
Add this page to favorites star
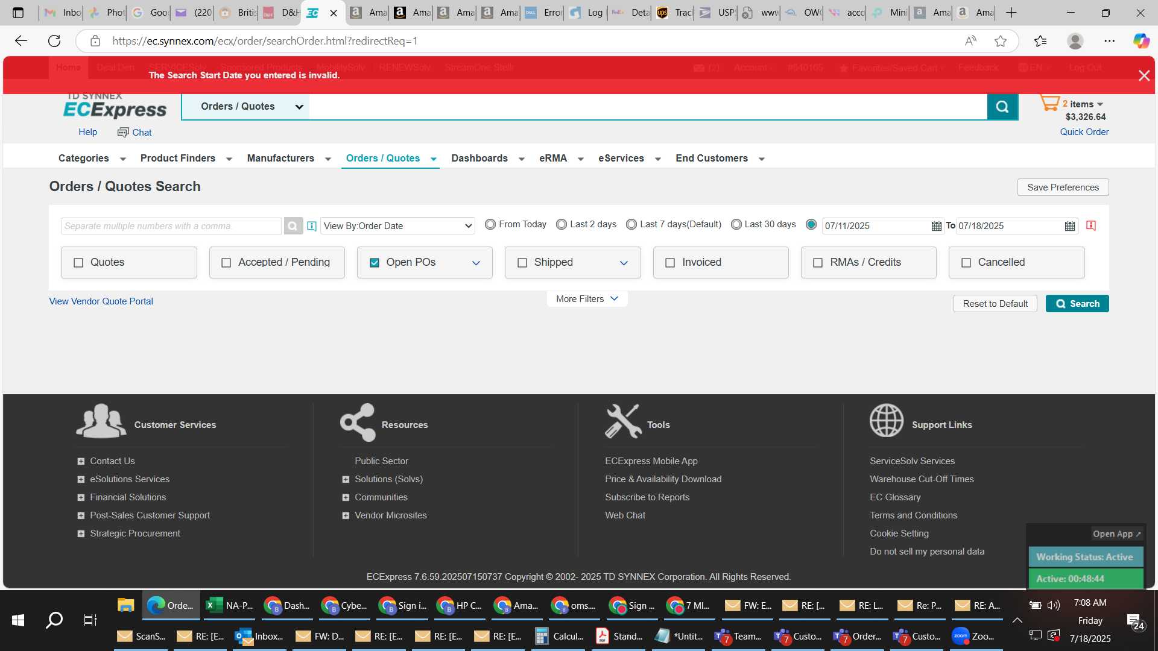coord(1001,41)
